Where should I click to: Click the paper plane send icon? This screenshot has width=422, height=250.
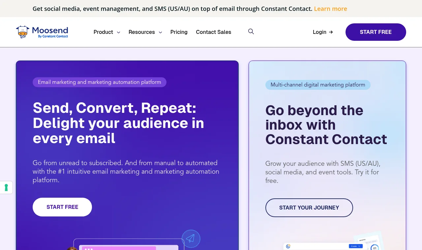(191, 238)
